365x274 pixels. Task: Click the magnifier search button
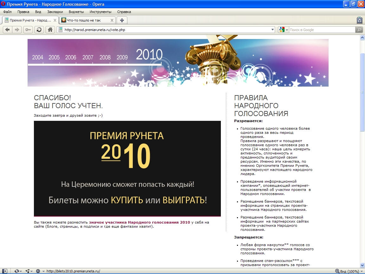pos(359,29)
